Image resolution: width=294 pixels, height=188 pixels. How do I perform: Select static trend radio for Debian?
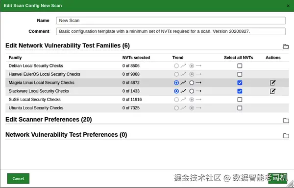click(x=192, y=66)
